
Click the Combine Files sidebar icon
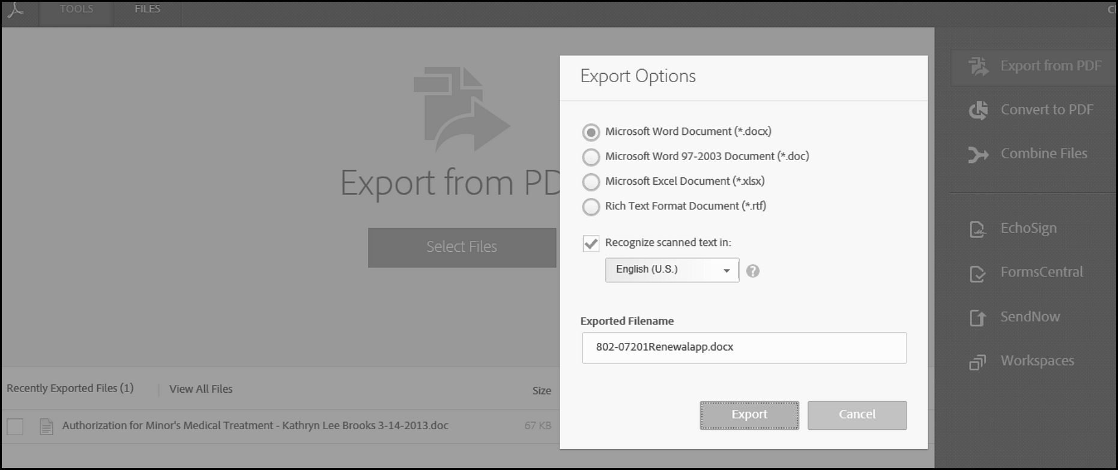(978, 155)
